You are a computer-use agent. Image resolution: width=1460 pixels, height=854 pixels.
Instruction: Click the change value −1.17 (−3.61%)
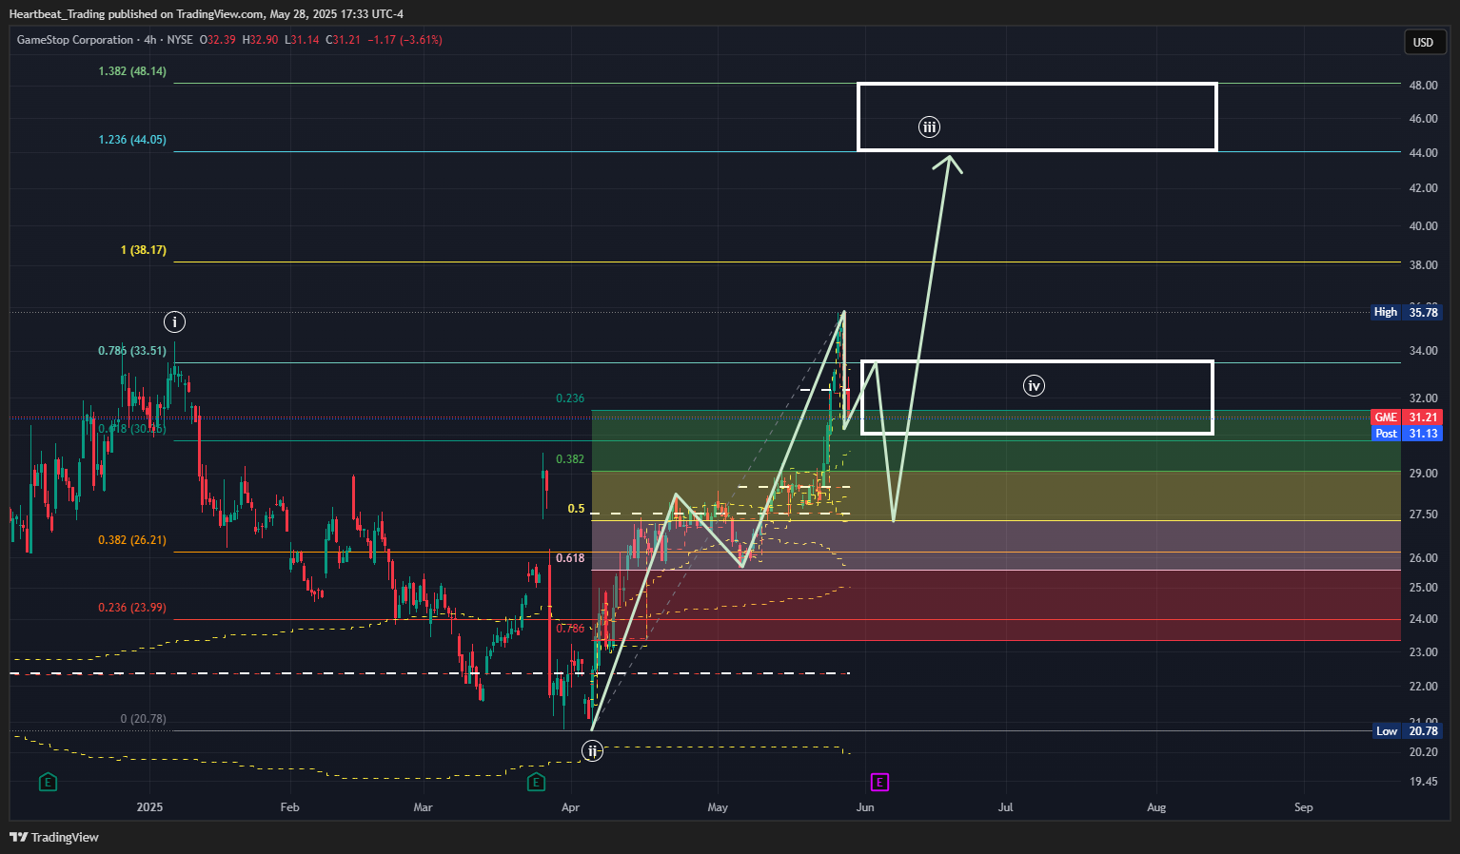[x=404, y=40]
